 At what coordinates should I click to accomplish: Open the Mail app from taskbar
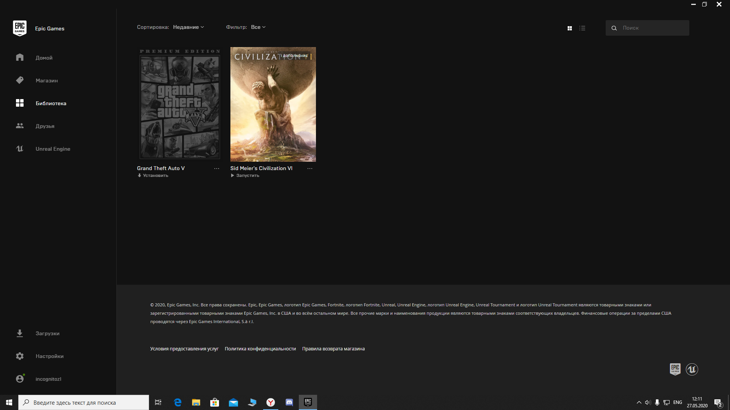[233, 402]
